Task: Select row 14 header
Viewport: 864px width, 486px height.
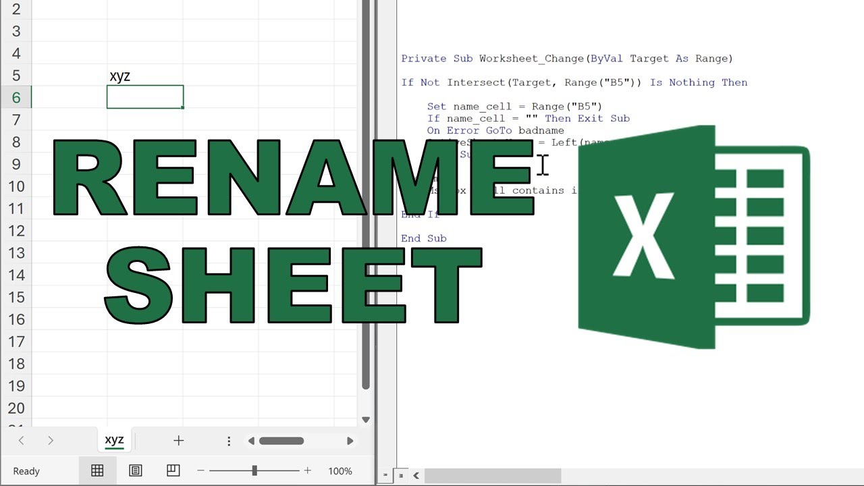Action: tap(16, 275)
